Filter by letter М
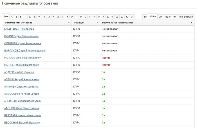 pos(62,17)
